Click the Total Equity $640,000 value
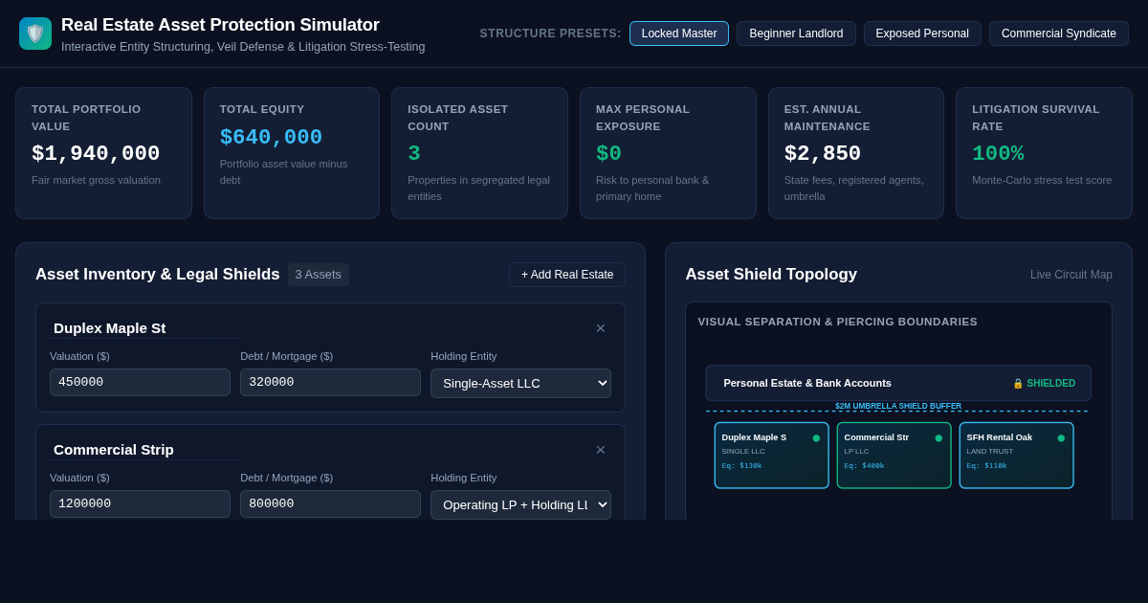The image size is (1148, 603). [x=271, y=138]
